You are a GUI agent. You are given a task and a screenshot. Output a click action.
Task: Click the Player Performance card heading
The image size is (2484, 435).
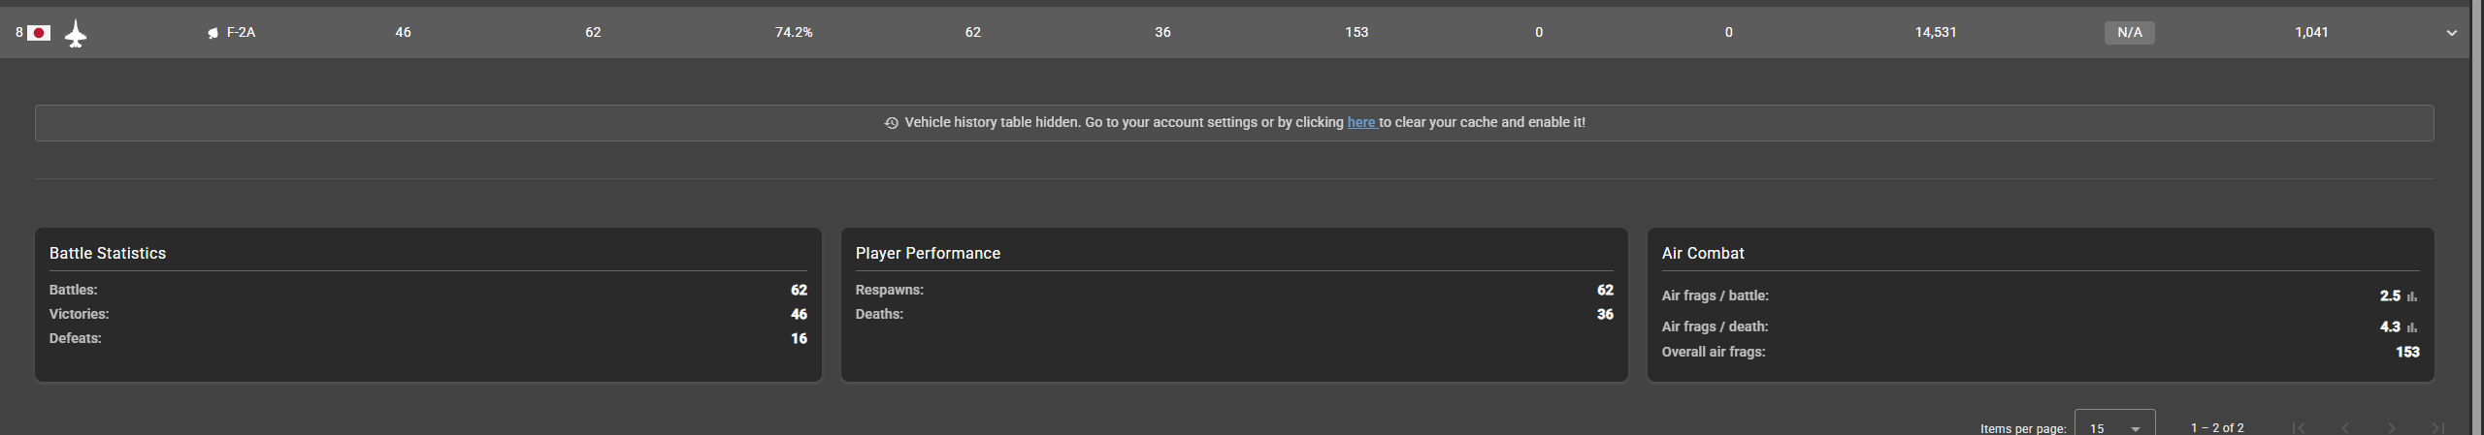pos(927,253)
